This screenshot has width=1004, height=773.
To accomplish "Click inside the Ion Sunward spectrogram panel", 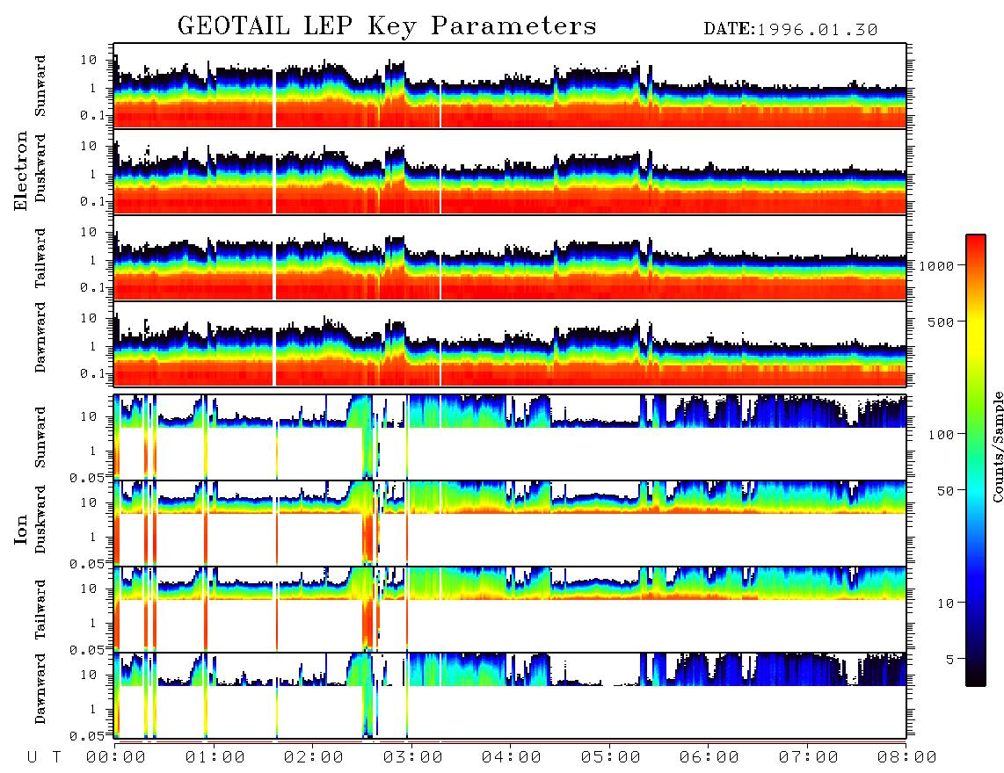I will [x=510, y=437].
